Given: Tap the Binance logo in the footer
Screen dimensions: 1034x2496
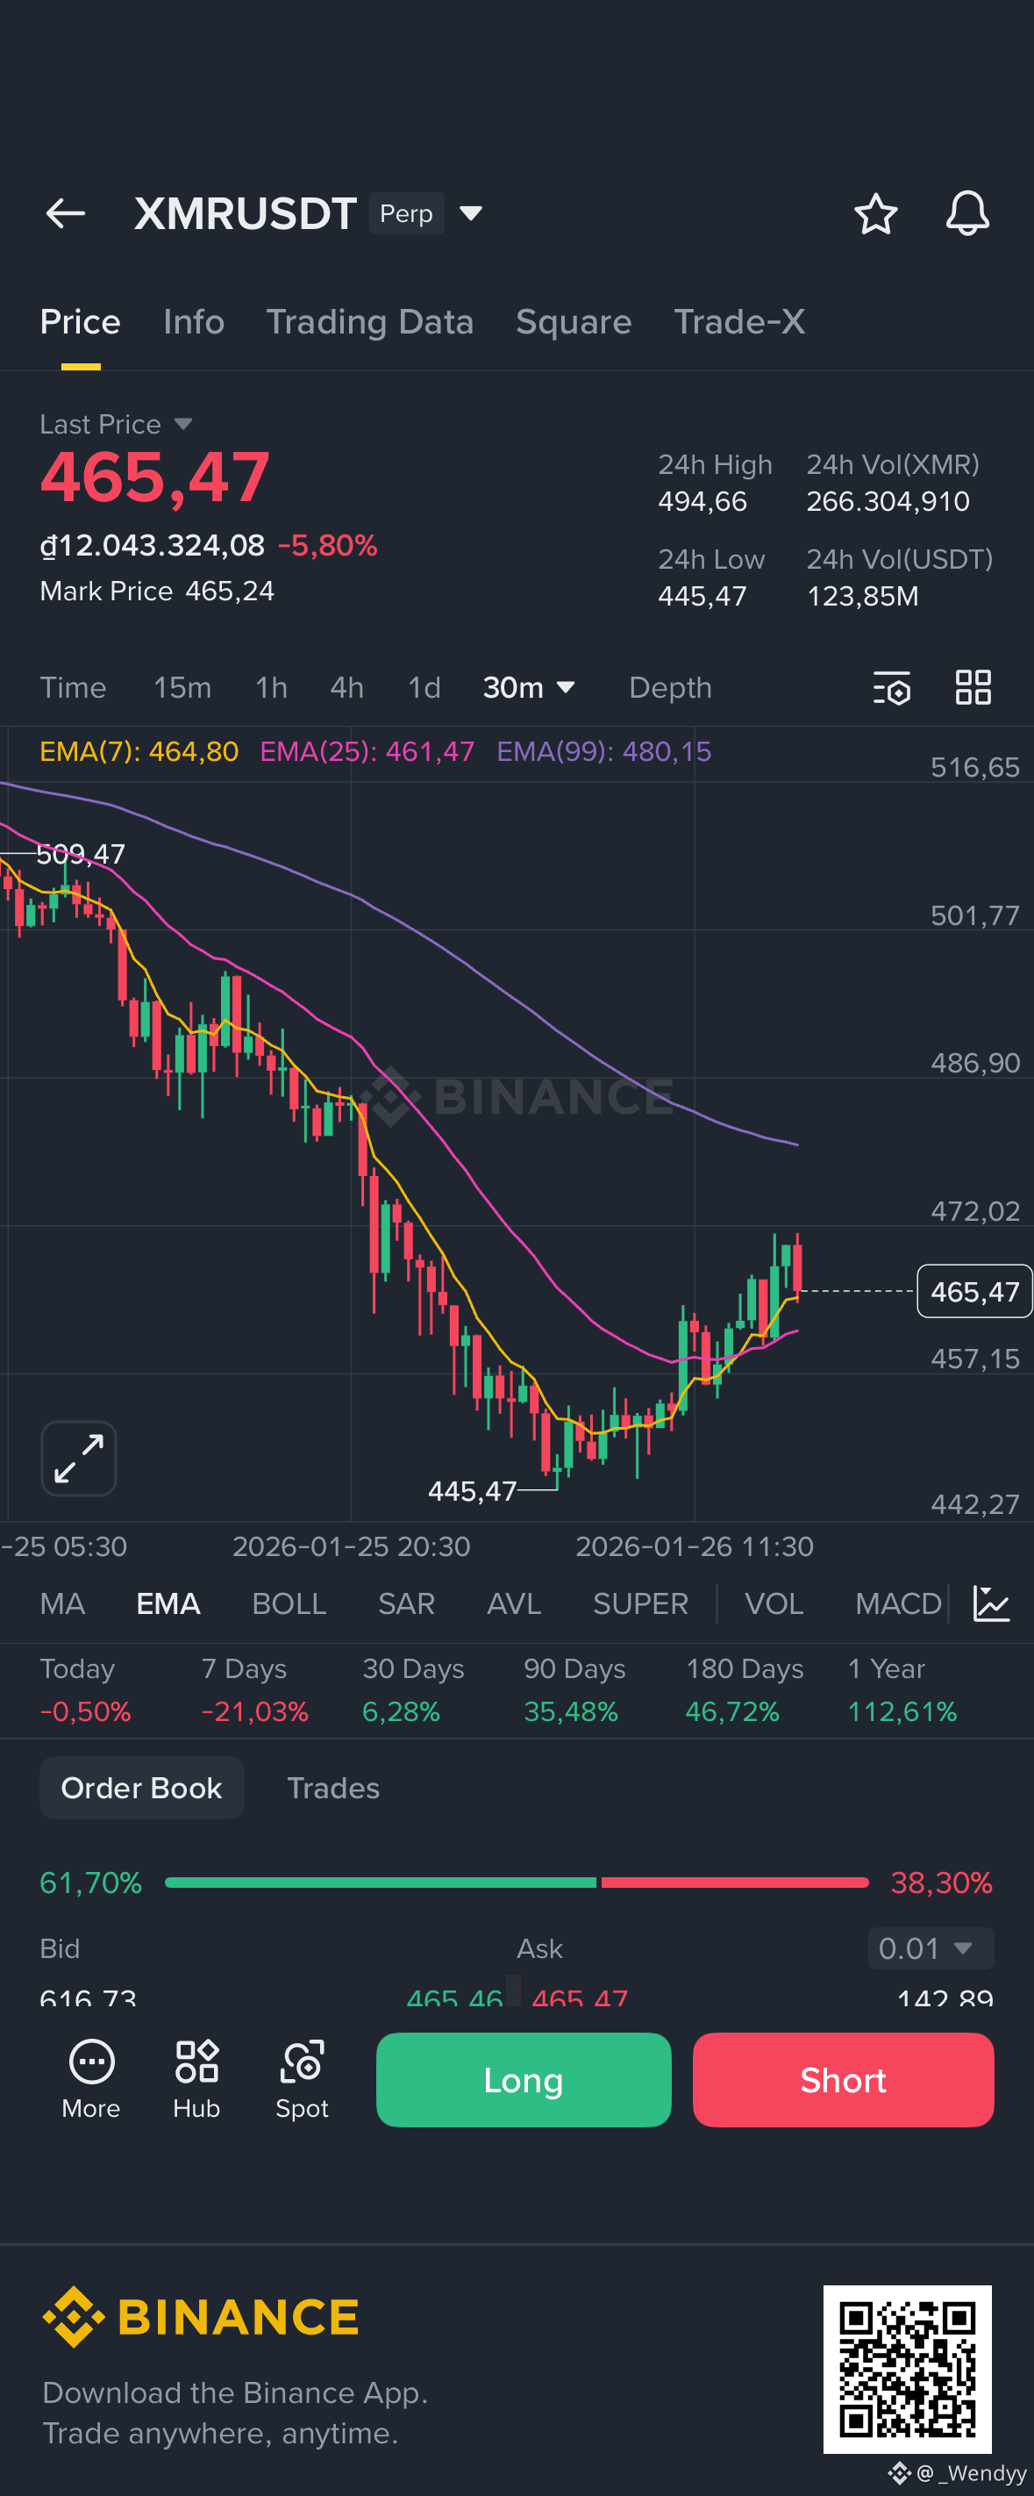Looking at the screenshot, I should click(201, 2317).
